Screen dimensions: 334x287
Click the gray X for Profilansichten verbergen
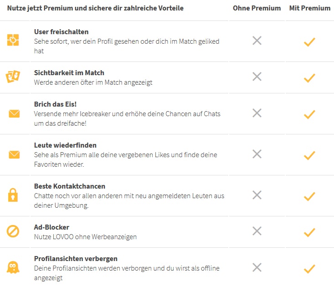click(x=257, y=267)
